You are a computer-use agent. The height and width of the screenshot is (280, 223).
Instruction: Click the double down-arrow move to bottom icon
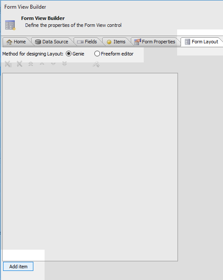click(x=65, y=64)
